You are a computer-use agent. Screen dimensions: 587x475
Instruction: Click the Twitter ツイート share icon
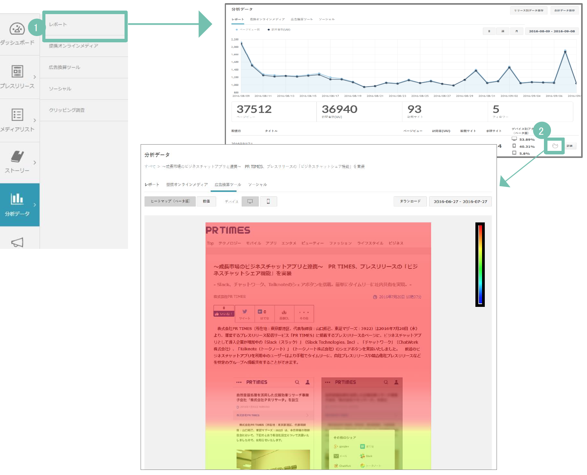245,314
